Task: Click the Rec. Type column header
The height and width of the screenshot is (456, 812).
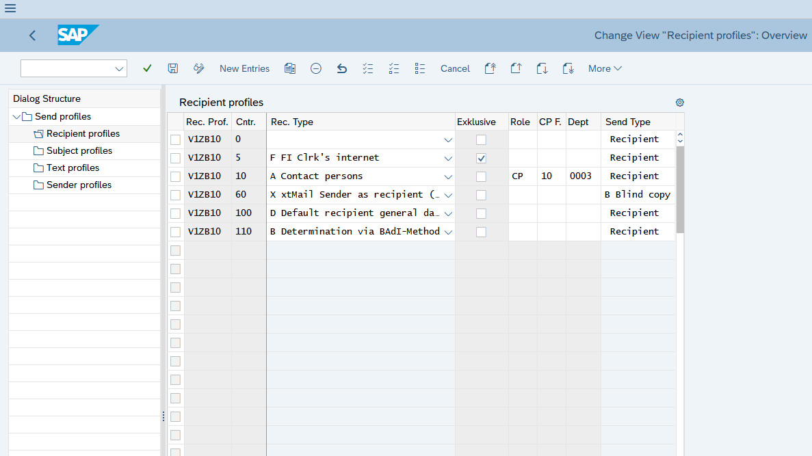Action: 361,122
